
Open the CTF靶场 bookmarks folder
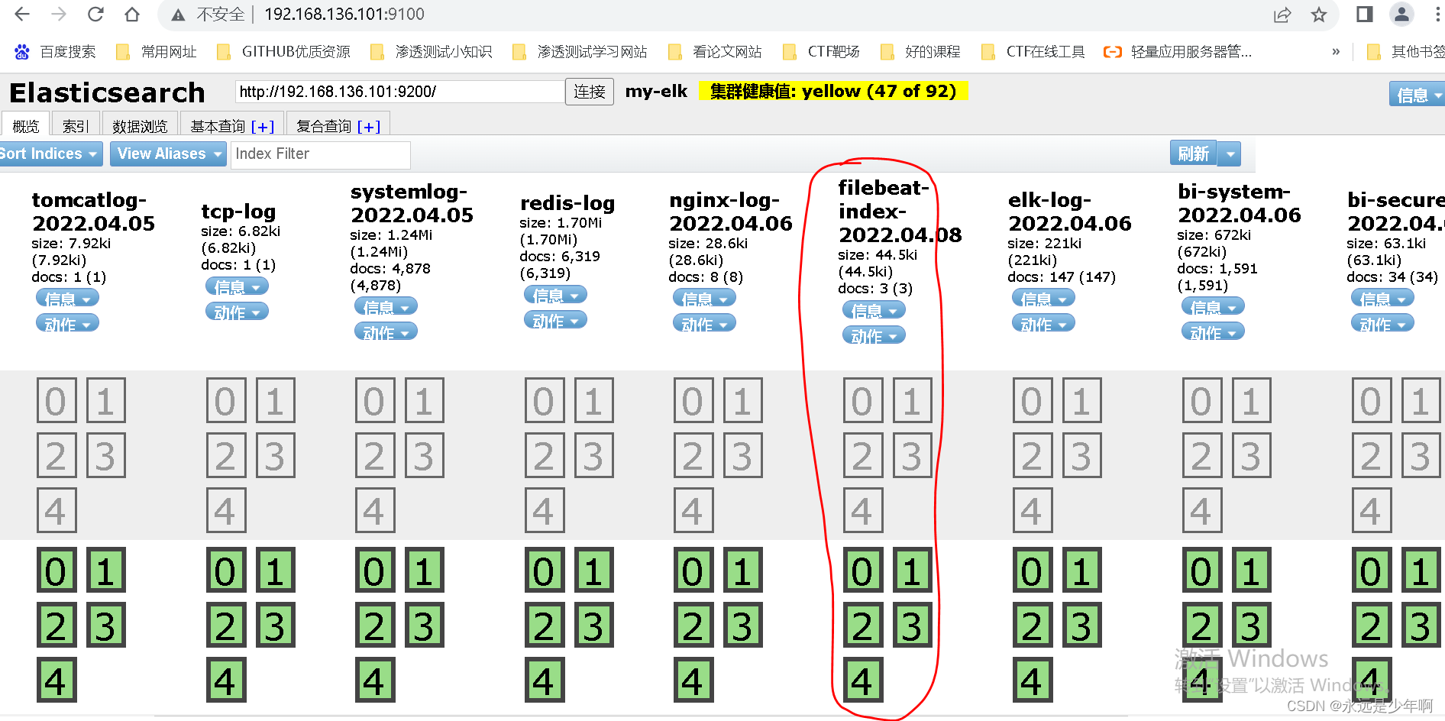pos(822,52)
